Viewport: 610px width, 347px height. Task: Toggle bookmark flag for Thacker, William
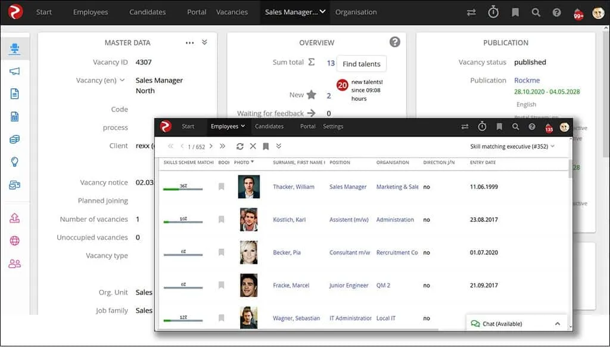coord(222,187)
